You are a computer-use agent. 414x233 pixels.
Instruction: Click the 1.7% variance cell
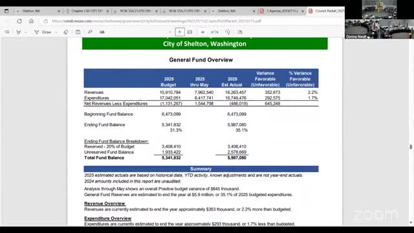click(x=312, y=98)
